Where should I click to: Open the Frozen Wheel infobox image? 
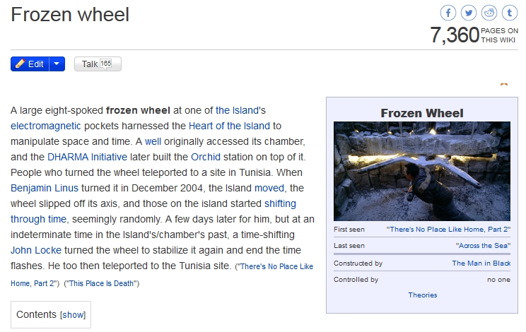pyautogui.click(x=421, y=171)
